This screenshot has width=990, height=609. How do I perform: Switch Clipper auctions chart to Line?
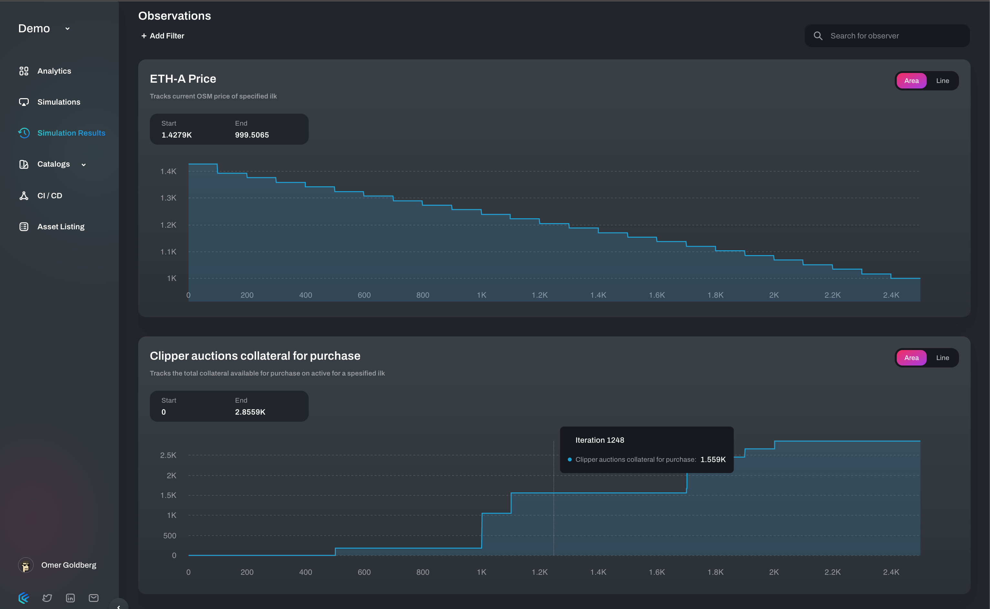[x=942, y=358]
